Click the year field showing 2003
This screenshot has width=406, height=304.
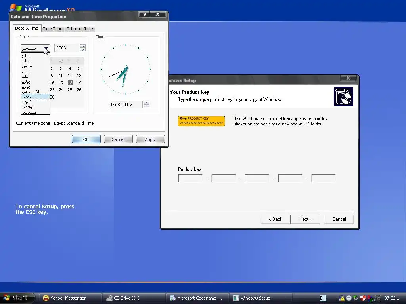pos(67,48)
